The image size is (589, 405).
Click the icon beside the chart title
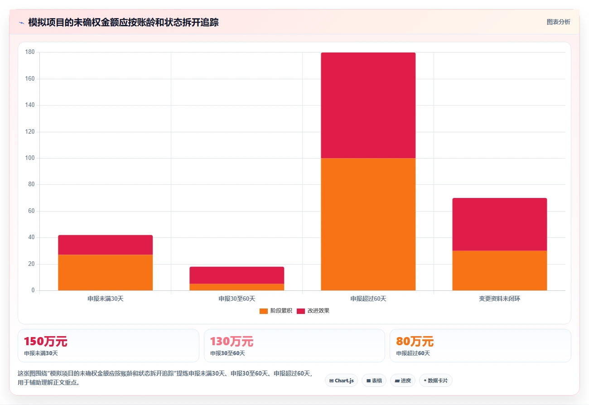(21, 22)
